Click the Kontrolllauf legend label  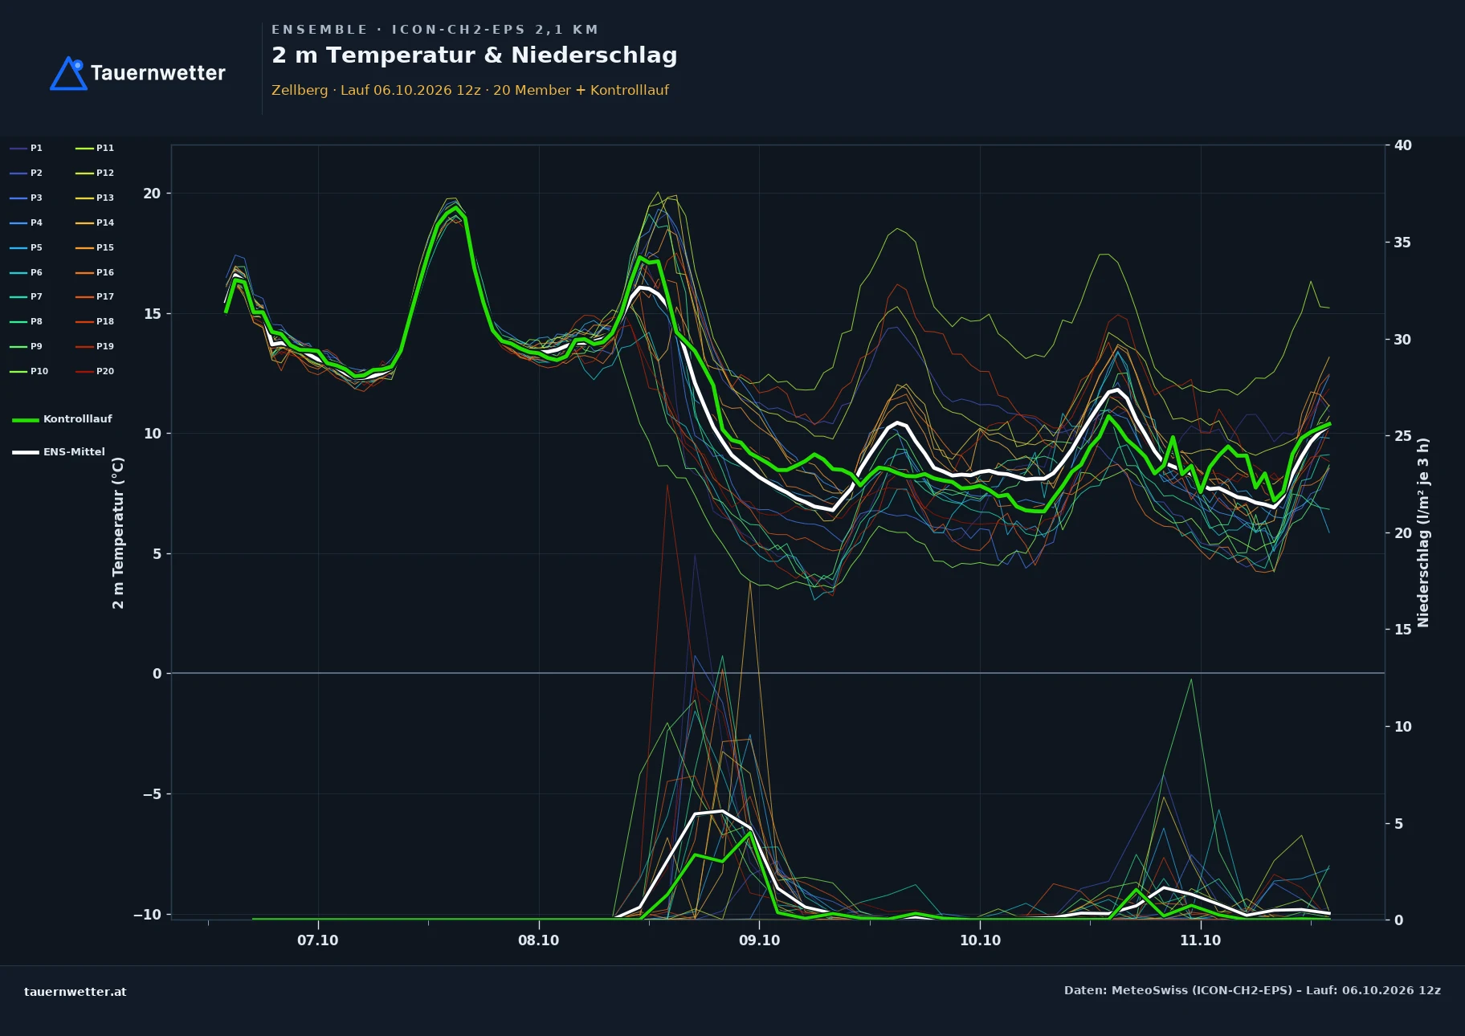pyautogui.click(x=78, y=419)
